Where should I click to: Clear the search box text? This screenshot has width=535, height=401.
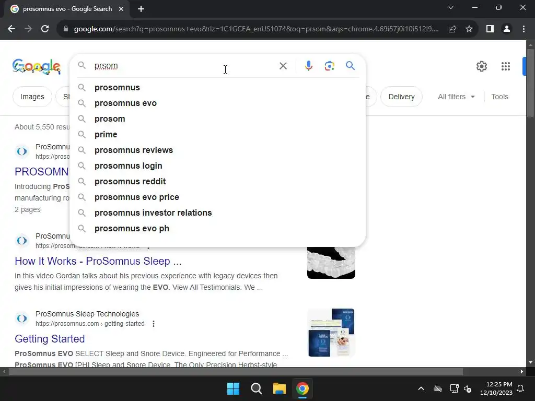(283, 66)
